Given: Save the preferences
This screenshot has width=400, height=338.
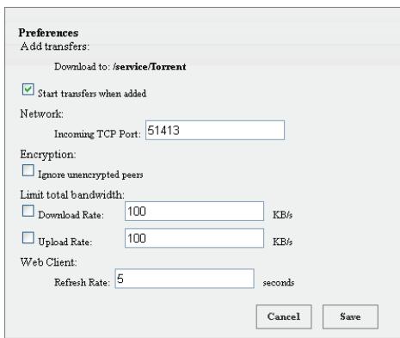Looking at the screenshot, I should [350, 316].
